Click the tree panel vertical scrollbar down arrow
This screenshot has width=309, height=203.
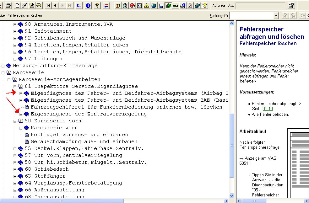tap(232, 195)
